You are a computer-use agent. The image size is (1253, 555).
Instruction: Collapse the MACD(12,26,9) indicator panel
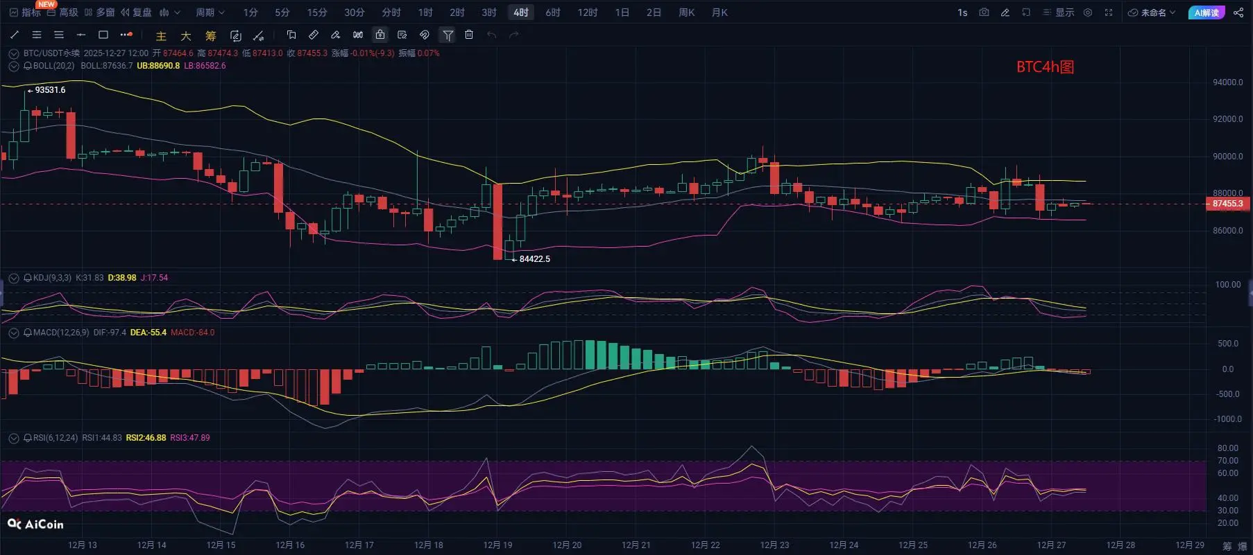13,333
